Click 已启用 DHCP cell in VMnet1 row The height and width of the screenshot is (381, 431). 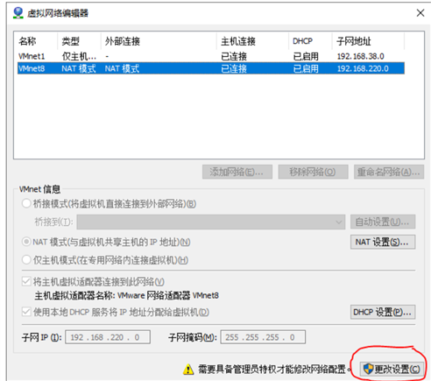(306, 56)
